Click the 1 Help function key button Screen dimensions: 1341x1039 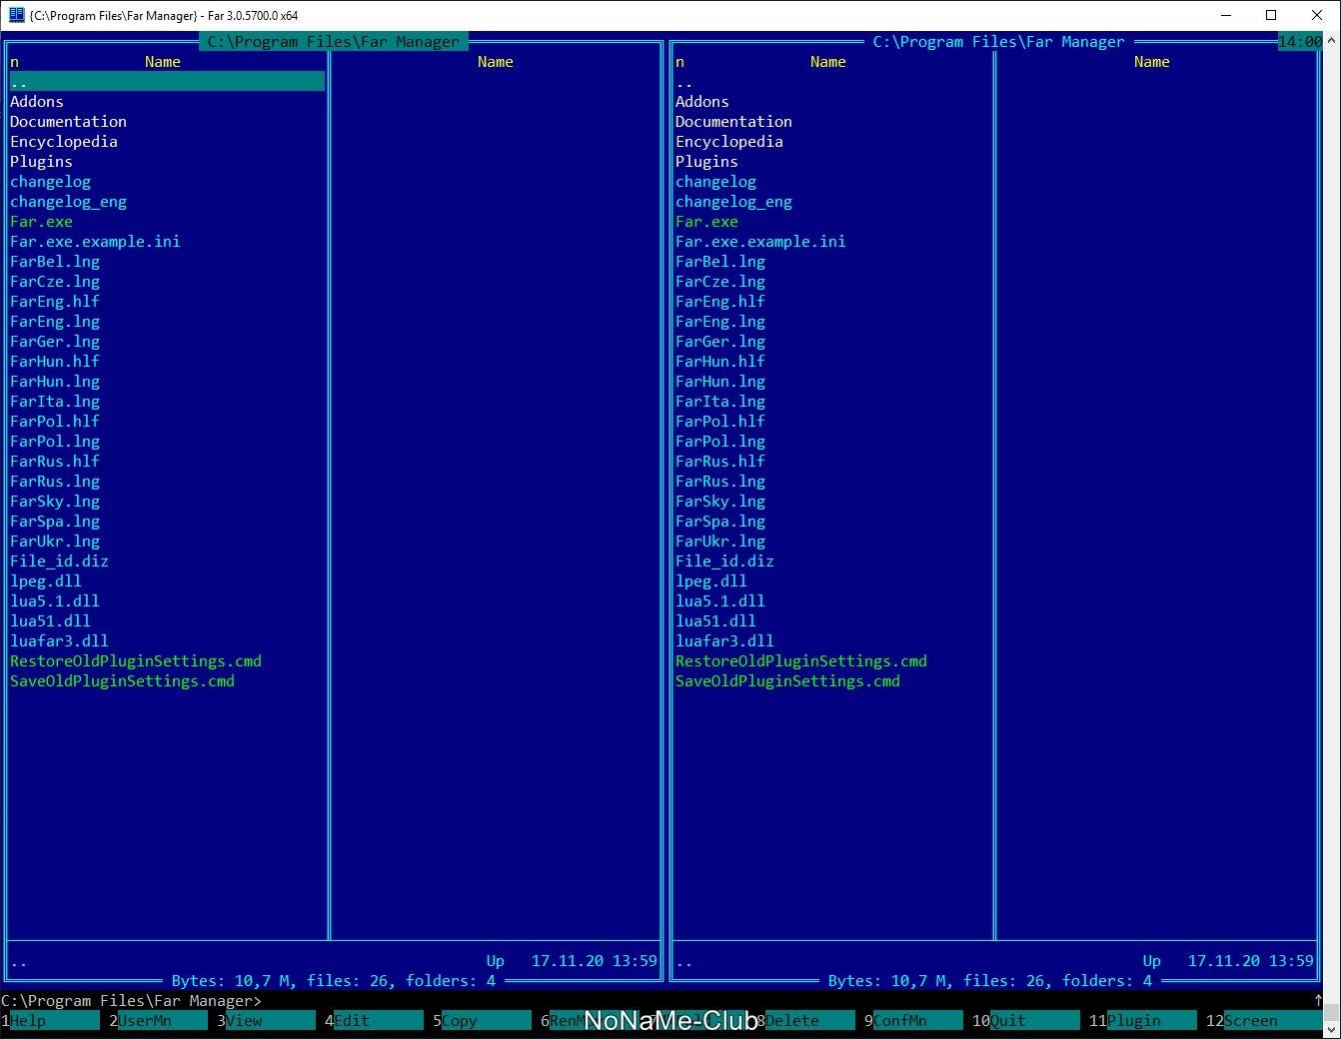coord(50,1021)
